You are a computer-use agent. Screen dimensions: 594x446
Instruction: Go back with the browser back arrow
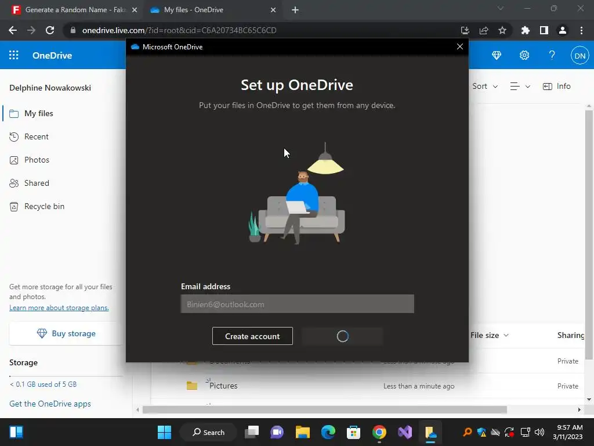[13, 30]
